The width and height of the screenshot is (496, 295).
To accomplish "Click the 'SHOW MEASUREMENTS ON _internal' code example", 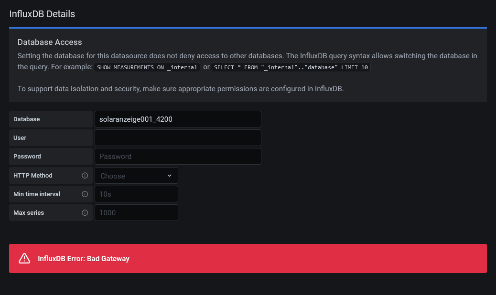I will point(147,67).
